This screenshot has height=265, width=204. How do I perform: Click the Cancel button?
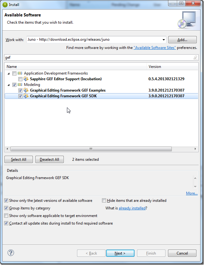(182, 253)
